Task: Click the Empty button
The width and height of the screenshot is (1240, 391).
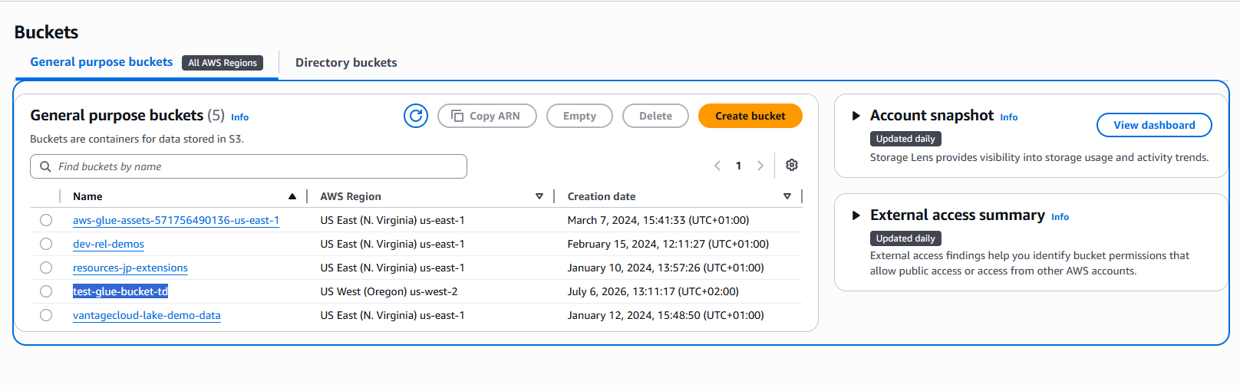Action: tap(579, 116)
